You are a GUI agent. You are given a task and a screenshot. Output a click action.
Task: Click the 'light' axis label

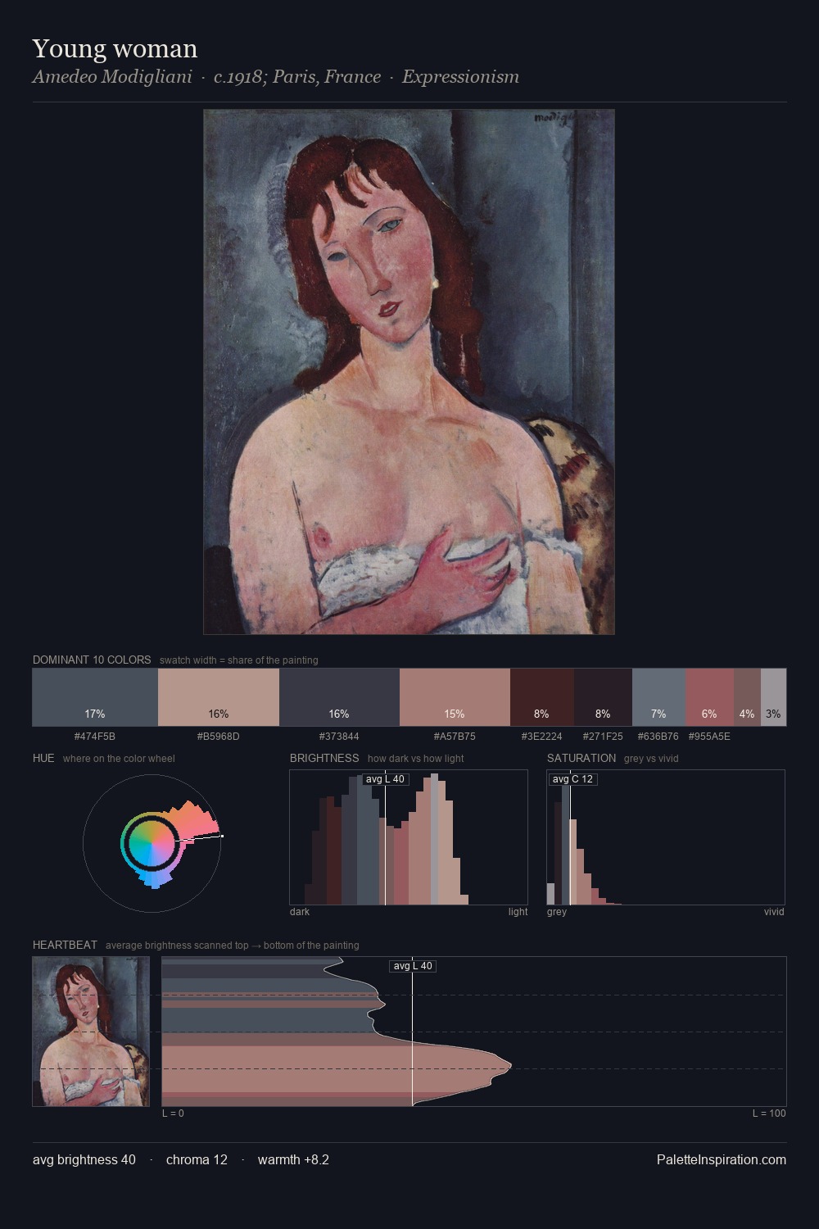coord(518,912)
